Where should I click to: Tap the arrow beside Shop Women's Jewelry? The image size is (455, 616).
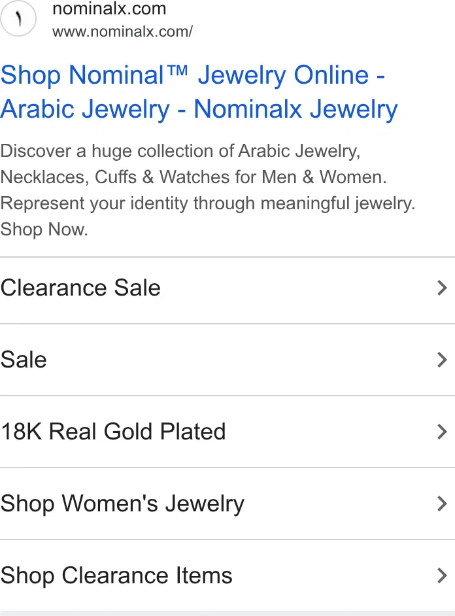[x=442, y=504]
